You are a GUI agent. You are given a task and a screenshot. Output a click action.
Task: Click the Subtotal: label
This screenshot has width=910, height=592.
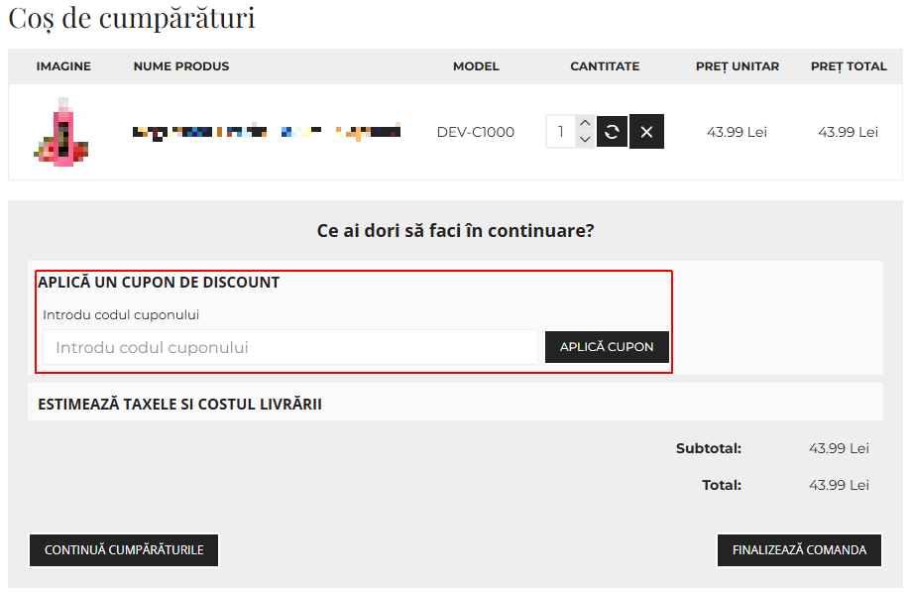tap(709, 448)
